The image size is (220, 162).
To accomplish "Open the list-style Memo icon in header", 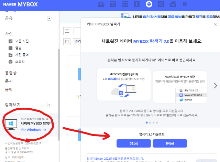I will click(125, 4).
